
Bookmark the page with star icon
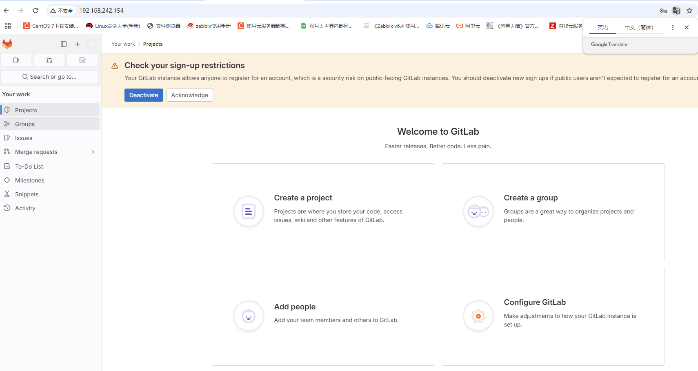click(689, 11)
